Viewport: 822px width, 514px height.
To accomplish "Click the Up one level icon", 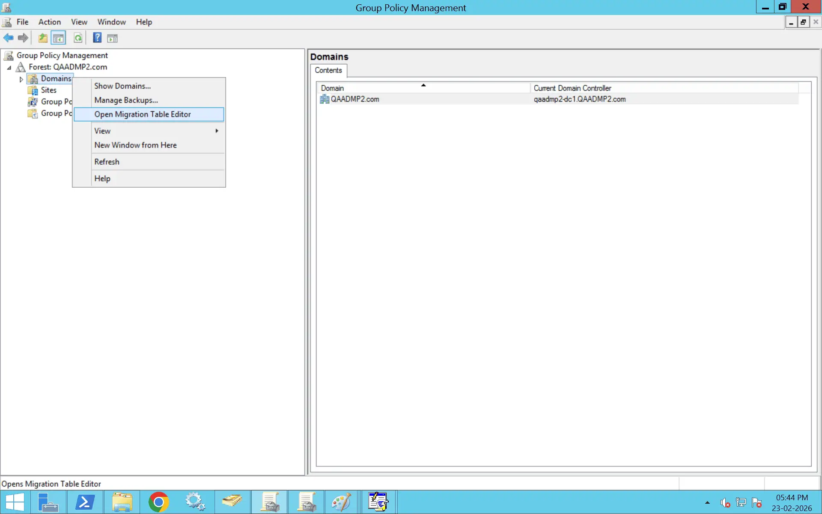I will pyautogui.click(x=42, y=38).
